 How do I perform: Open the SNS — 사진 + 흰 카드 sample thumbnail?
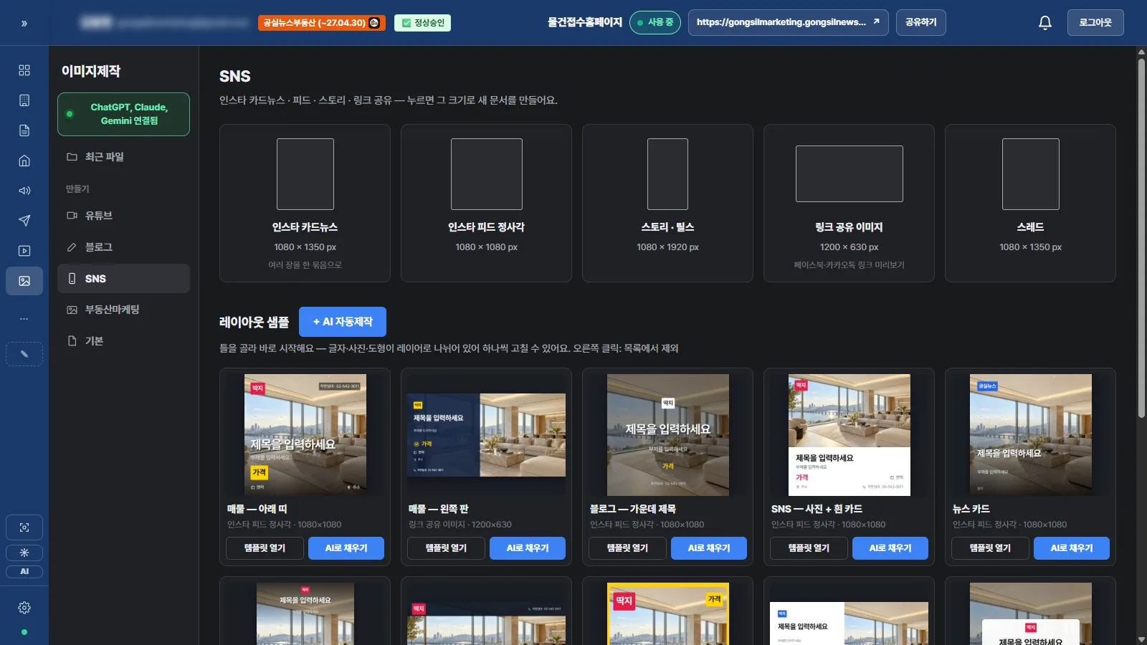coord(849,435)
